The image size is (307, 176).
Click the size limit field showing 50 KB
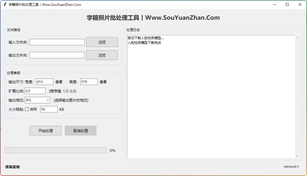click(49, 109)
